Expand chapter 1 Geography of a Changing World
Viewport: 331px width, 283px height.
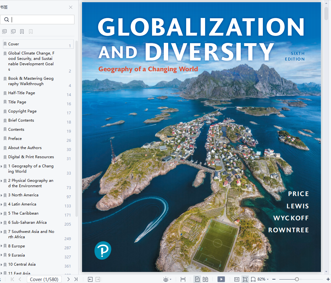pyautogui.click(x=2, y=166)
